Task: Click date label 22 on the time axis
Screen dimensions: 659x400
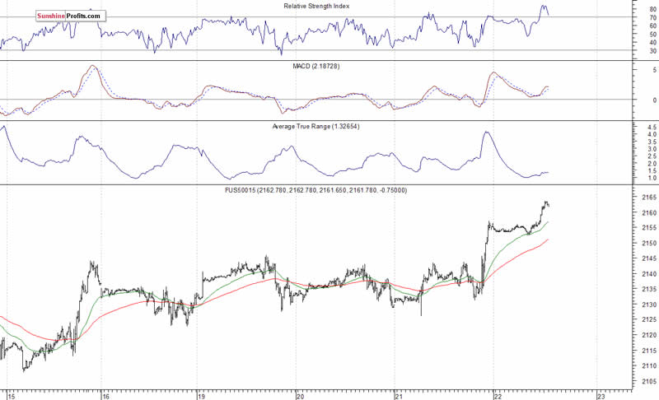Action: tap(497, 395)
